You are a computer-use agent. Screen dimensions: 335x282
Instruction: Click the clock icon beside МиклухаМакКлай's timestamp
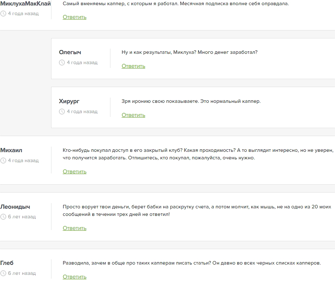[3, 14]
